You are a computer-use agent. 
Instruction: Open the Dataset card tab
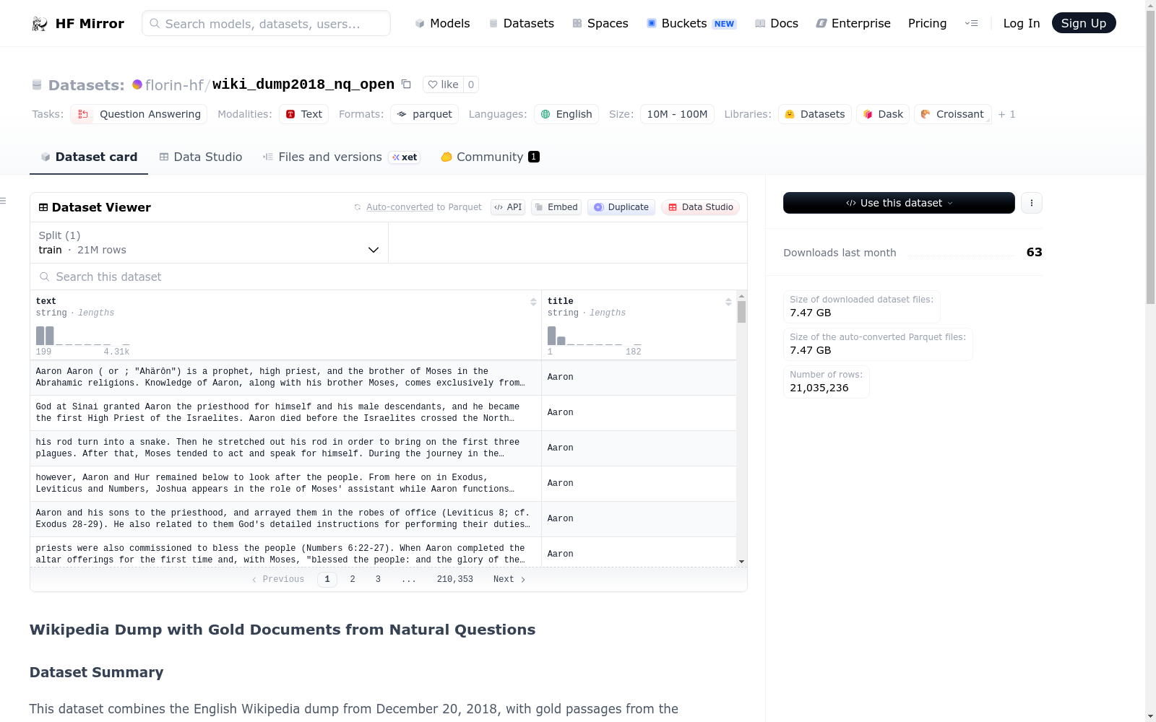pos(89,157)
